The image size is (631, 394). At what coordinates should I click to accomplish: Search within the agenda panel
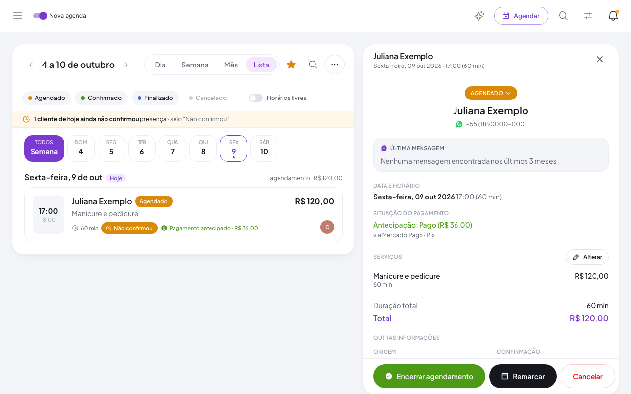(313, 65)
